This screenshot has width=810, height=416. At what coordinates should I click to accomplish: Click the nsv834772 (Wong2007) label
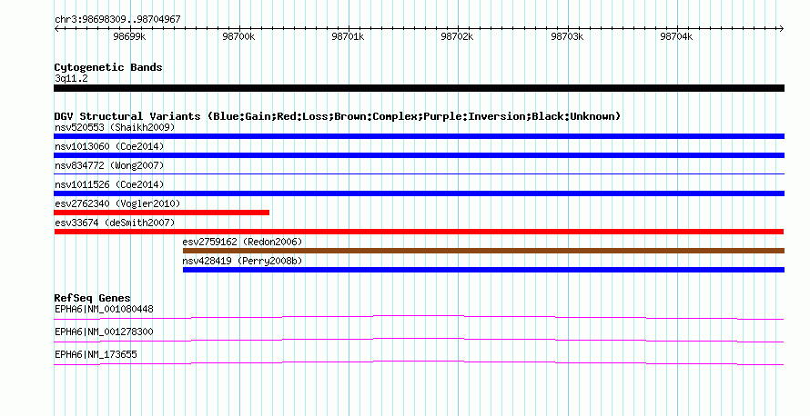pos(109,165)
